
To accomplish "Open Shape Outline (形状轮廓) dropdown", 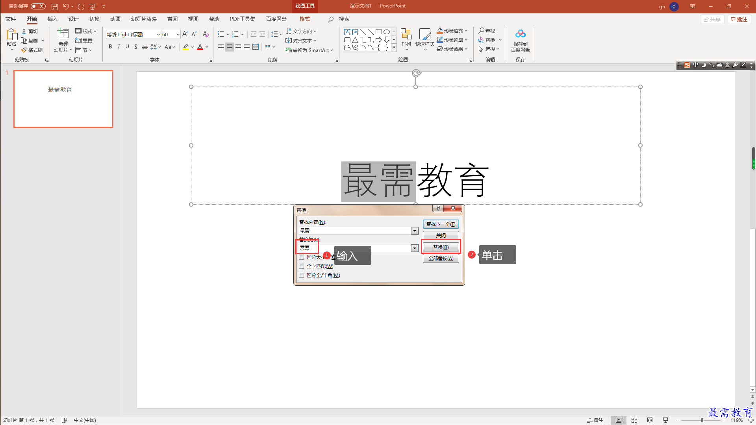I will [452, 40].
